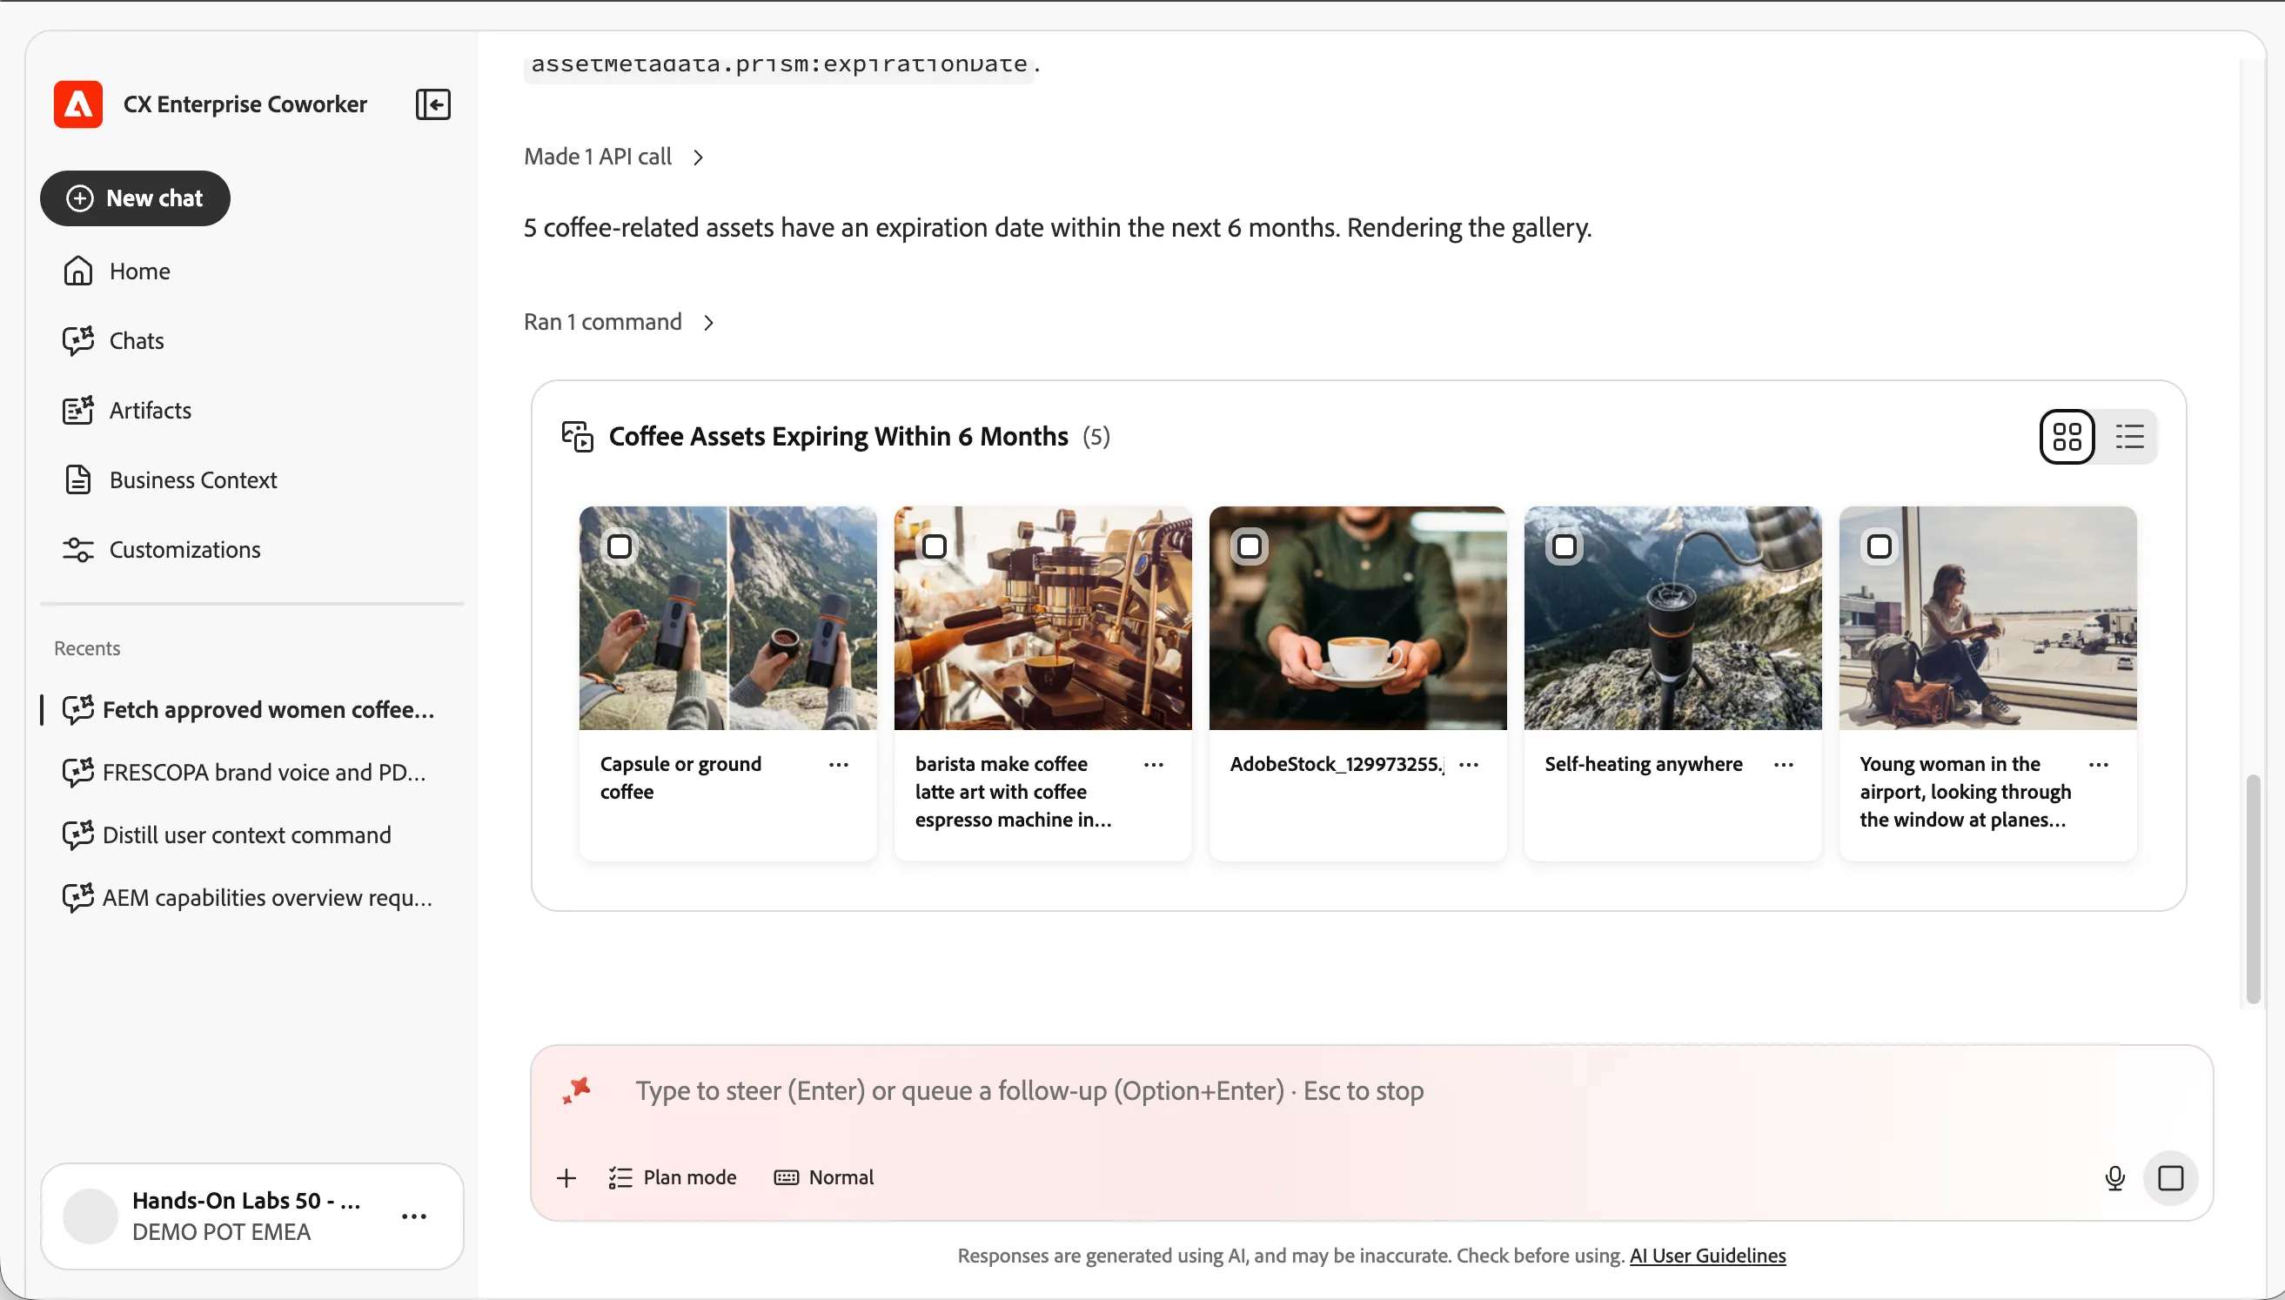
Task: Select the barista make coffee checkbox
Action: [x=935, y=546]
